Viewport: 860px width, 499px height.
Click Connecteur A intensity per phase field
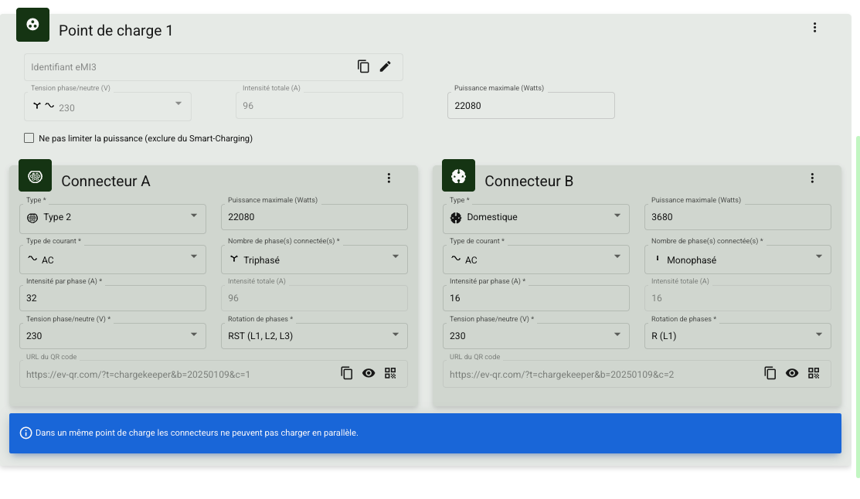coord(113,298)
